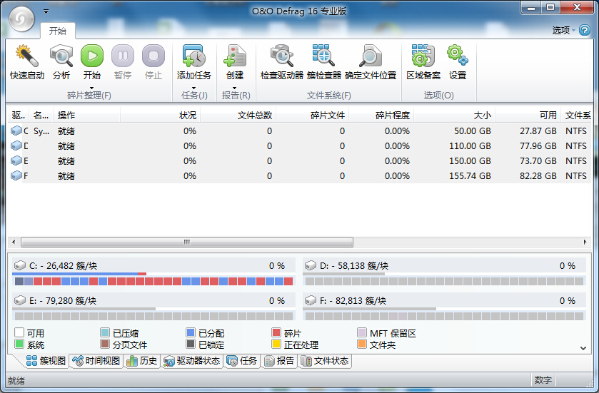Click left arrow of drive list scrollbar
The image size is (599, 393).
coord(14,242)
